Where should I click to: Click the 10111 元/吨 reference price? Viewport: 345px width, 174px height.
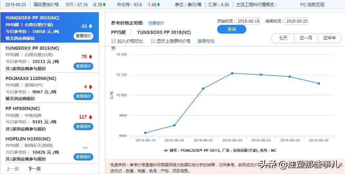pos(46,62)
